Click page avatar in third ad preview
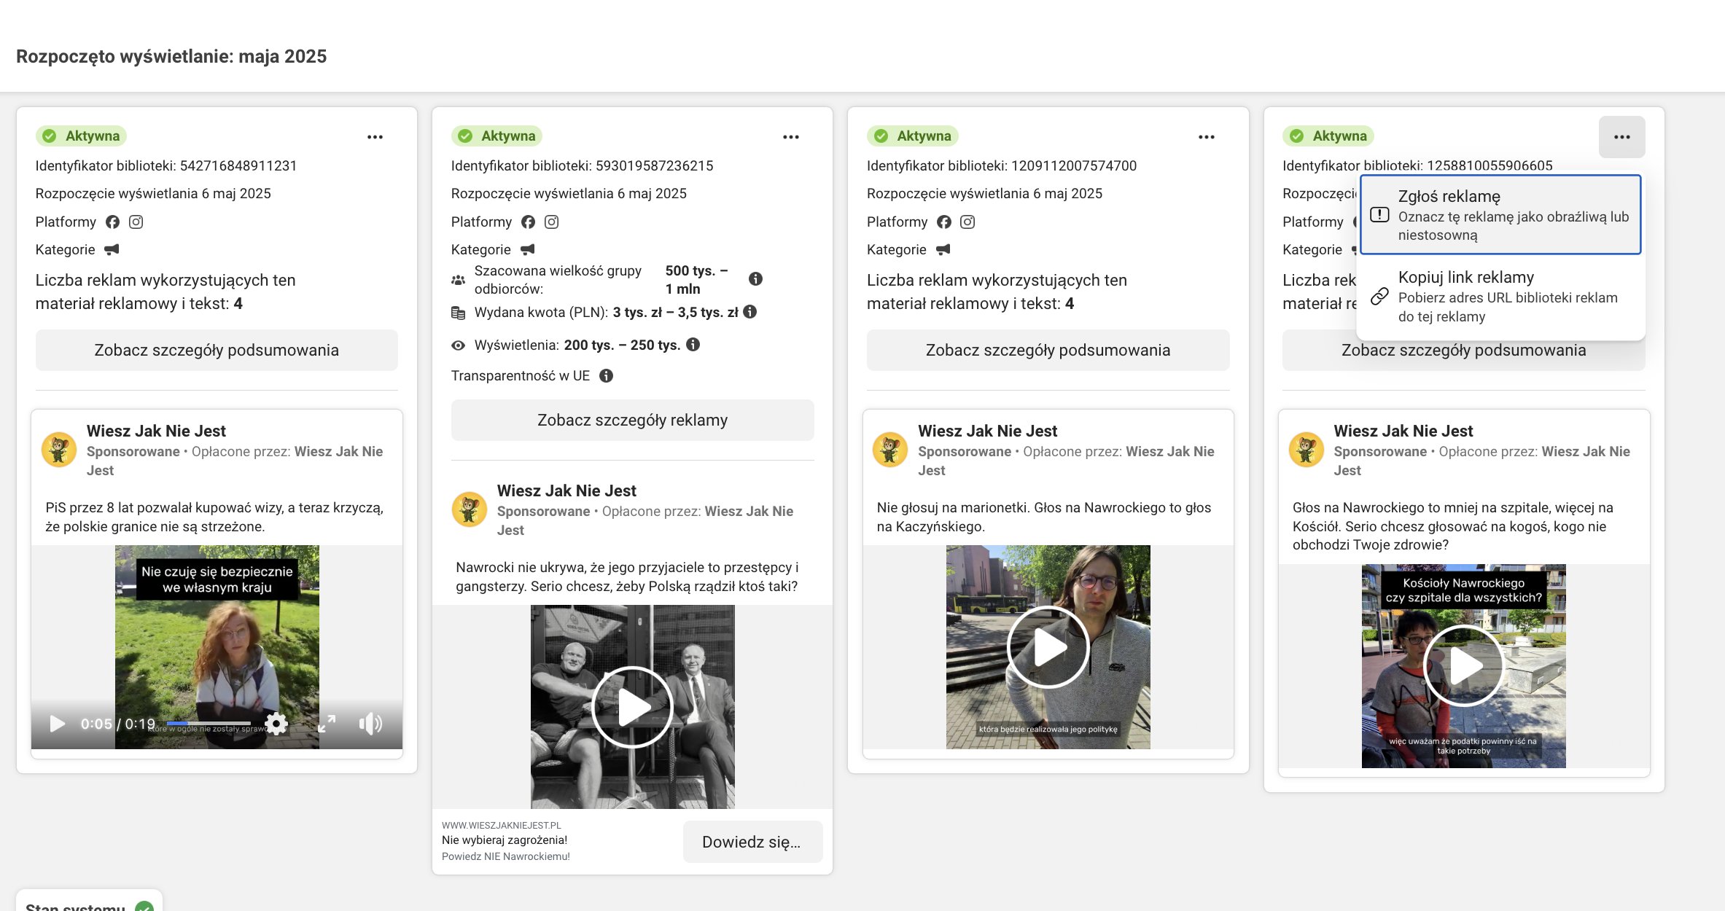 (890, 450)
